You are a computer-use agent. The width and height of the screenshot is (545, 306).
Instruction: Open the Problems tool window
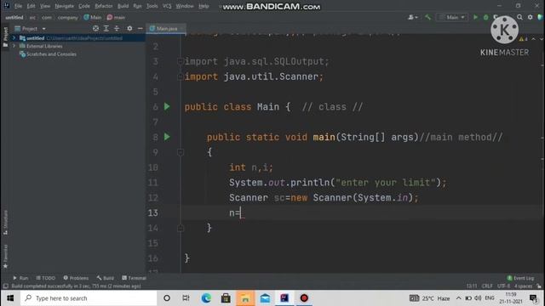tap(76, 278)
